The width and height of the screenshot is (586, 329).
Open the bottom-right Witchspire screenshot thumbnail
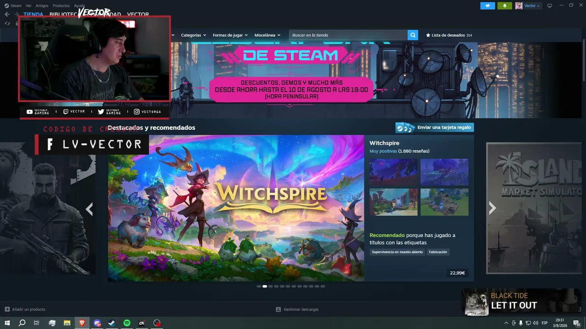445,202
